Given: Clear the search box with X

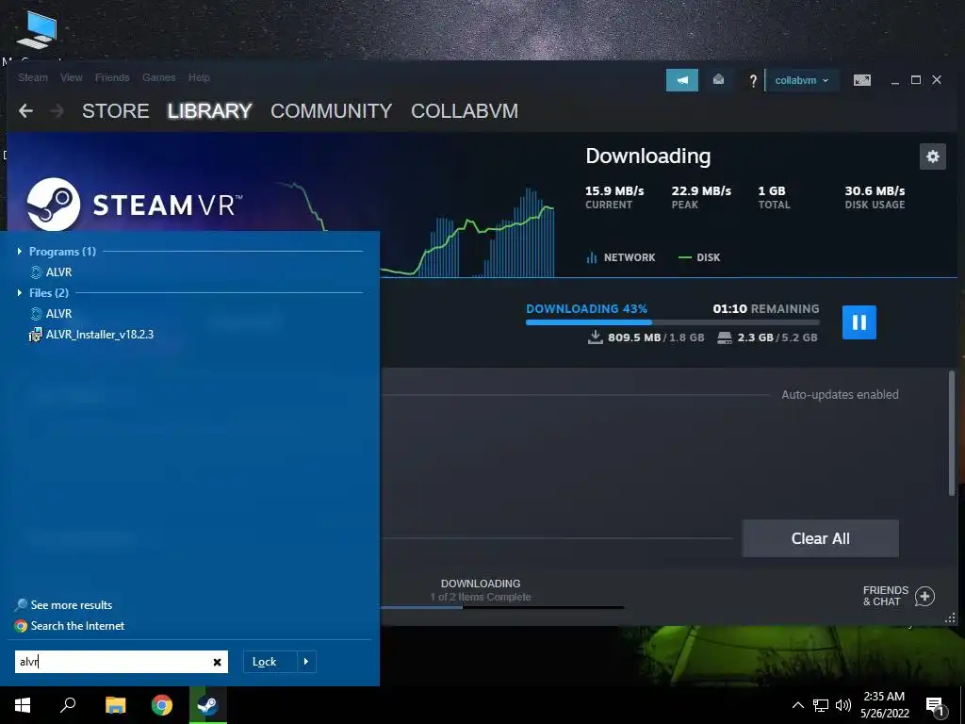Looking at the screenshot, I should pyautogui.click(x=218, y=662).
